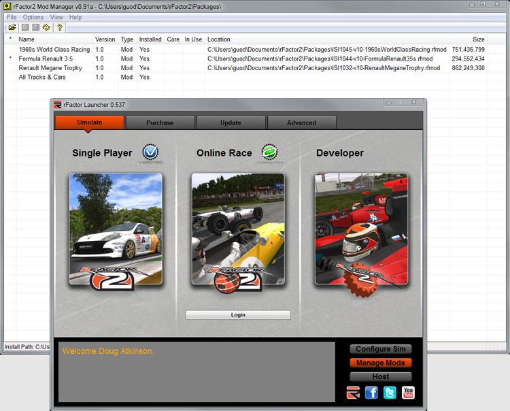Viewport: 510px width, 411px height.
Task: Click the Configure Sim button
Action: coord(381,349)
